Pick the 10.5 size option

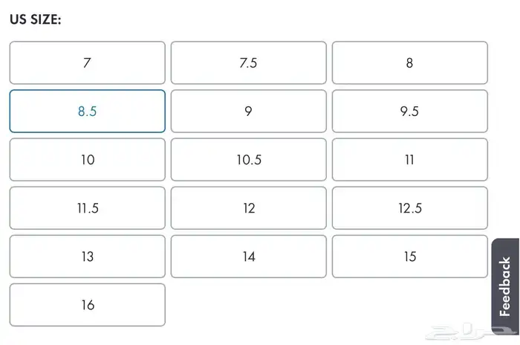248,159
